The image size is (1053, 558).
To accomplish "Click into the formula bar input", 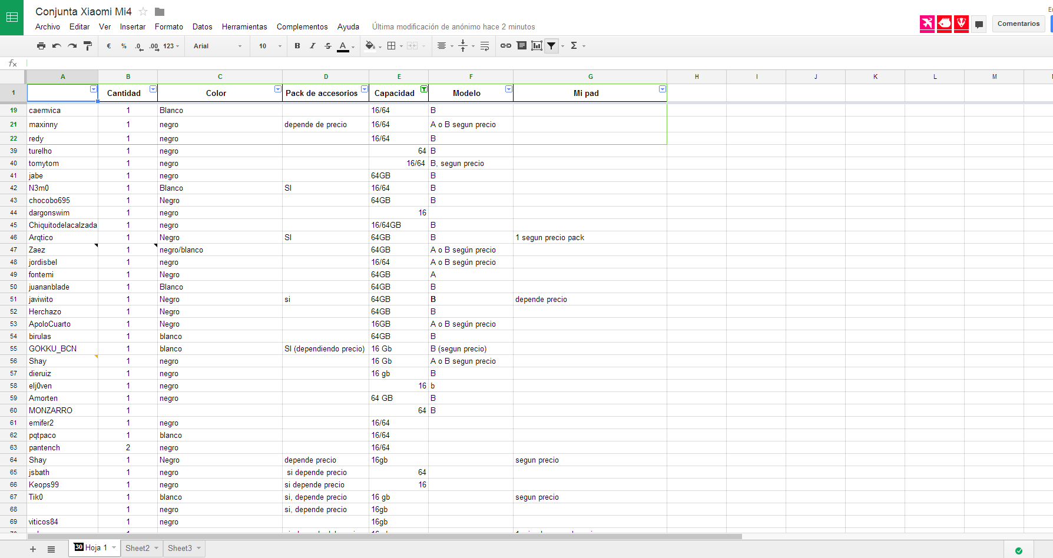I will (539, 63).
